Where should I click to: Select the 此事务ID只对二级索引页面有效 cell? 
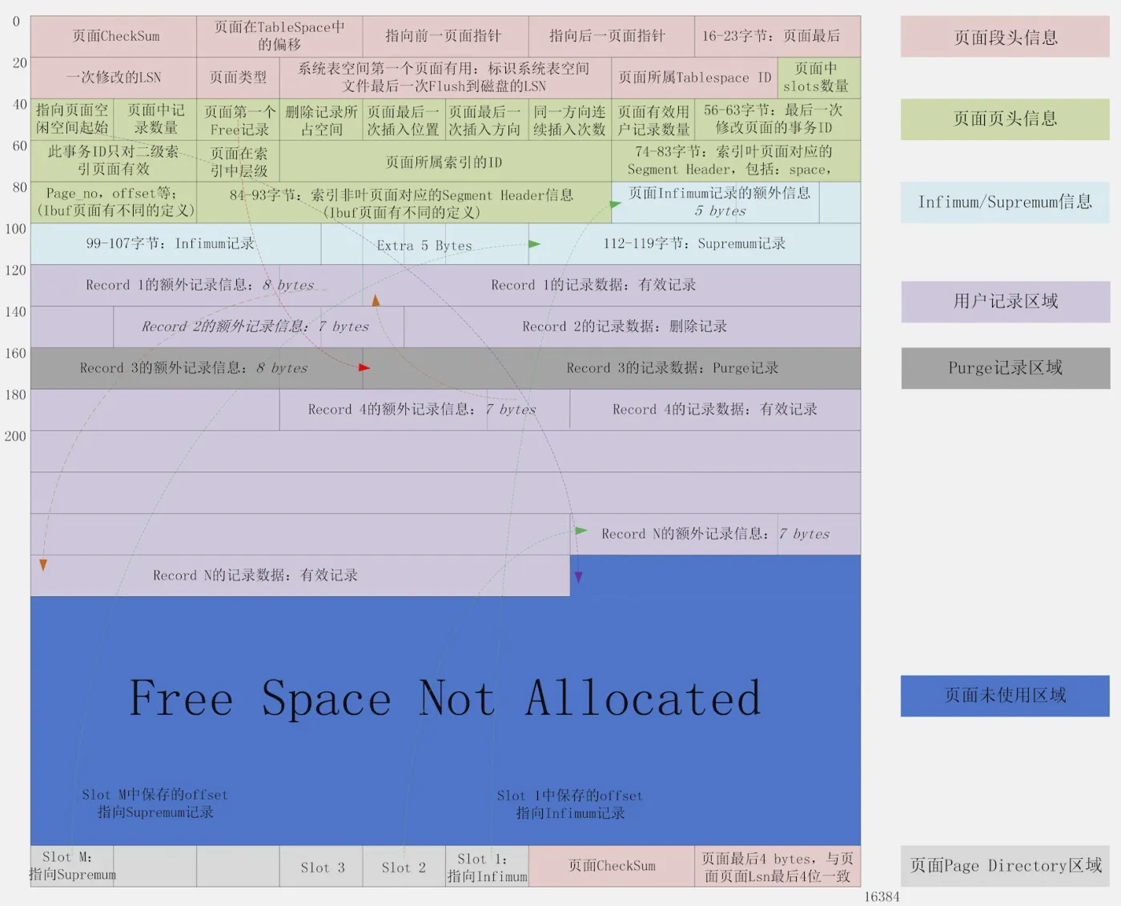pos(114,161)
